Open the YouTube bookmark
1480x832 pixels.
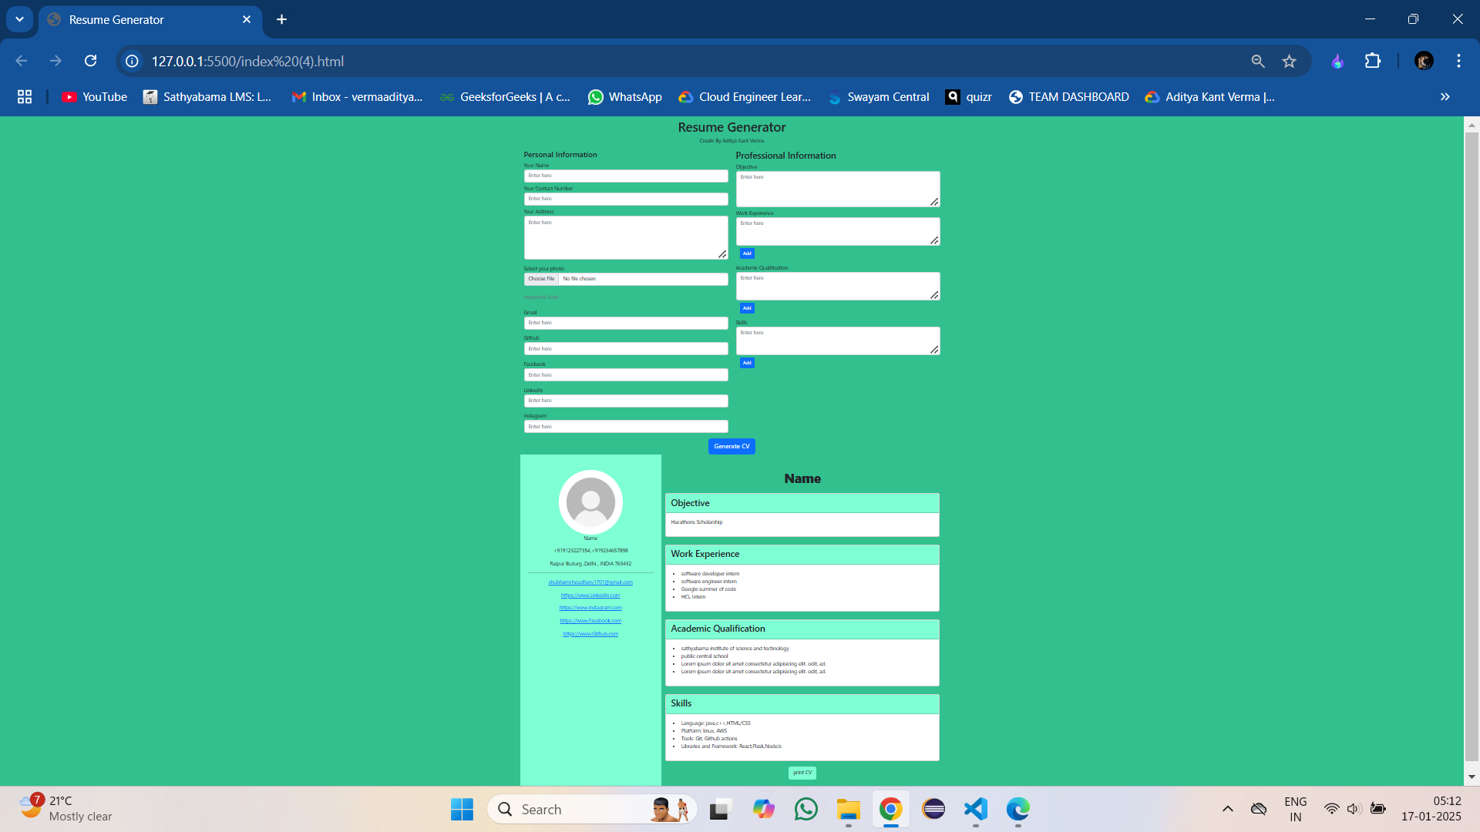[94, 97]
